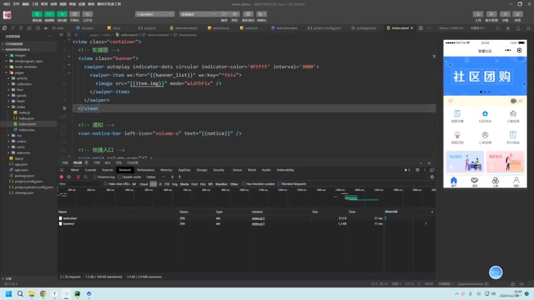Open the mini program mode dropdown
534x300 pixels.
point(155,14)
